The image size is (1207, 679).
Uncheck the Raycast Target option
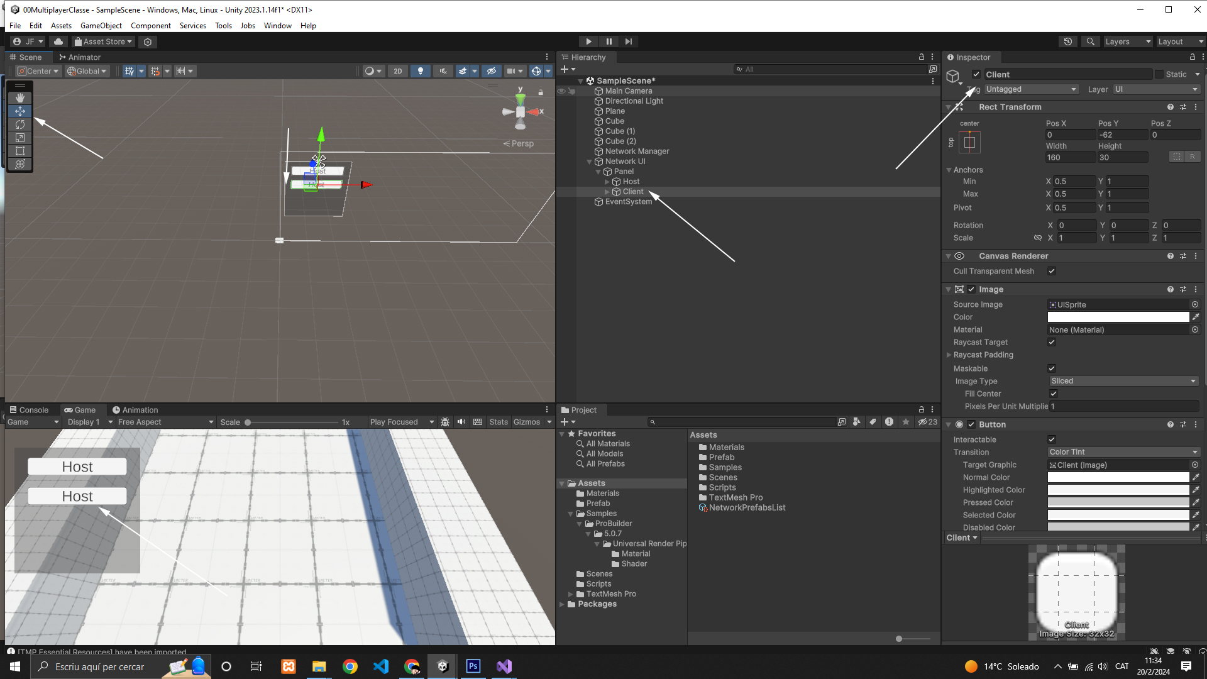click(1052, 342)
